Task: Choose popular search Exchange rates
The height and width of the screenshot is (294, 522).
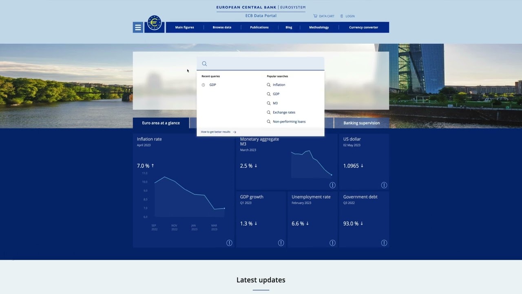Action: 284,112
